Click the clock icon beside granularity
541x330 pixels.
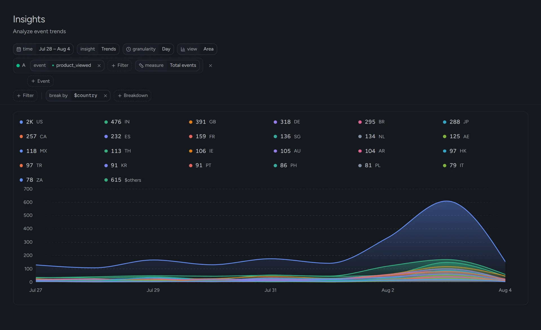pos(128,49)
